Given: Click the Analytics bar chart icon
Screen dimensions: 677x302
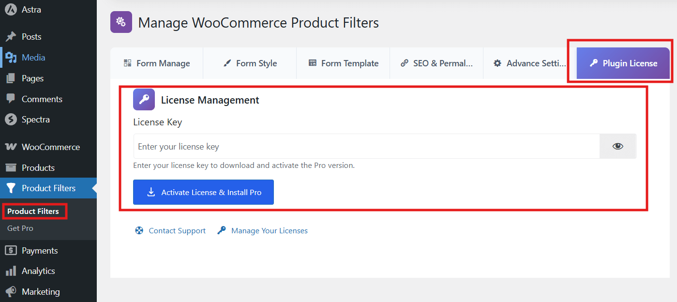Looking at the screenshot, I should click(11, 271).
